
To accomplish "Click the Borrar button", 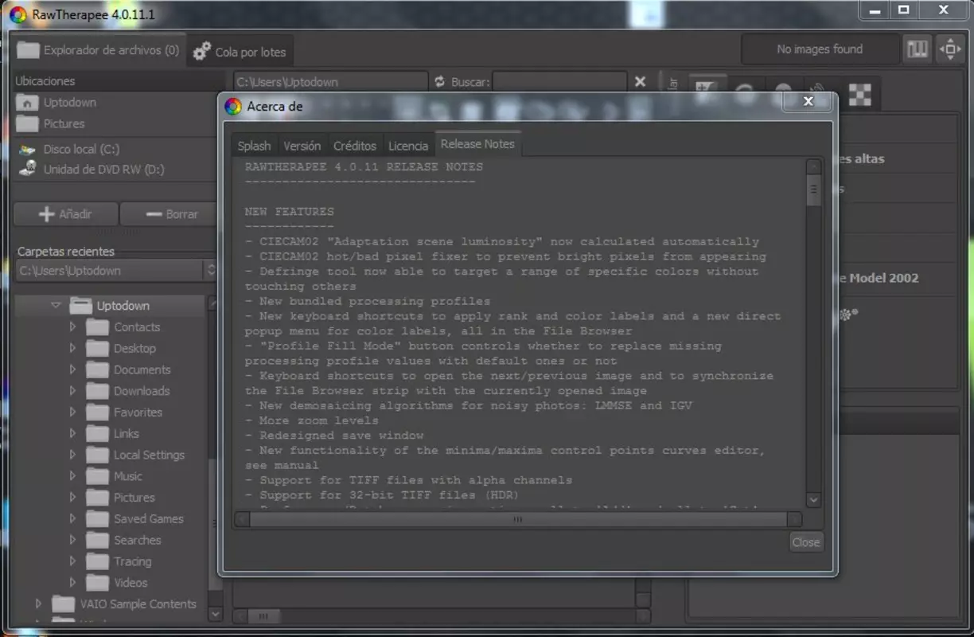I will coord(170,214).
